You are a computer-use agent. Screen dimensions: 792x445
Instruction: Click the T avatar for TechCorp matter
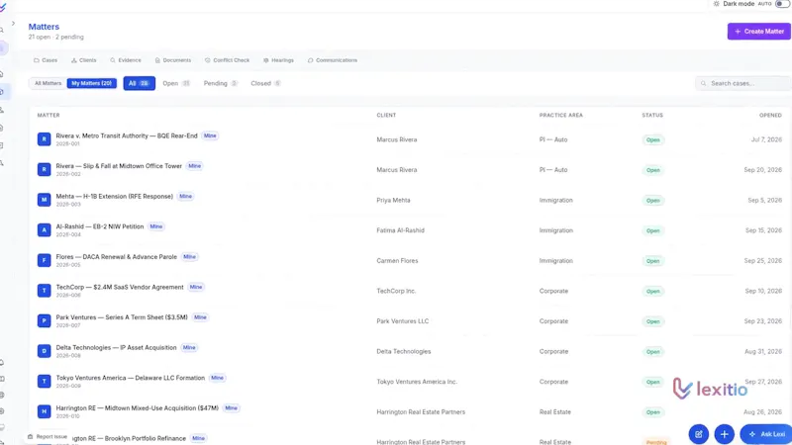[44, 291]
